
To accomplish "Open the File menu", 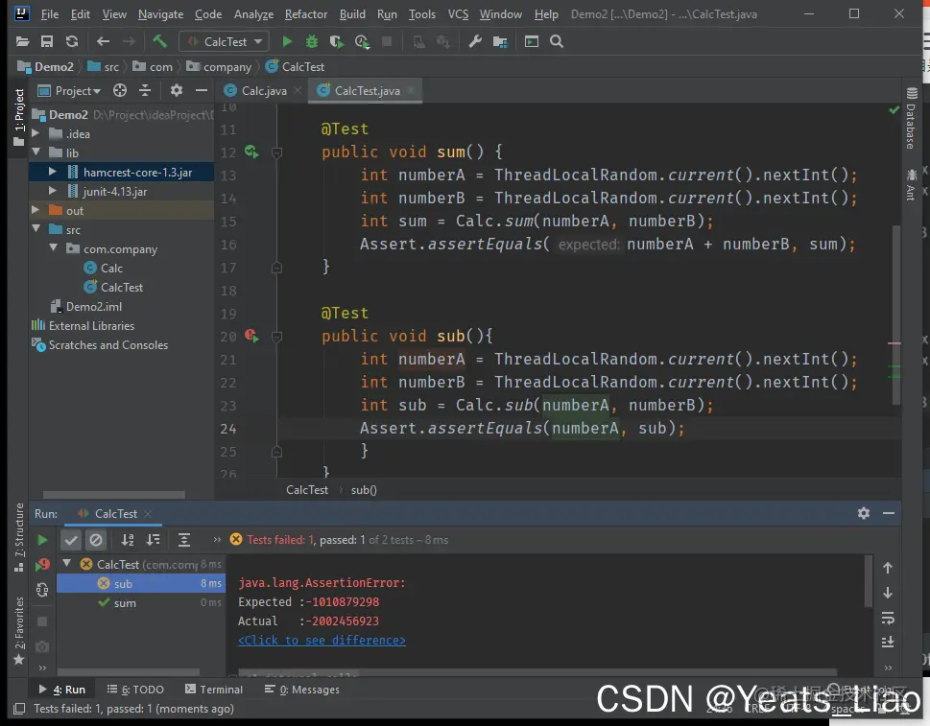I will pyautogui.click(x=49, y=14).
